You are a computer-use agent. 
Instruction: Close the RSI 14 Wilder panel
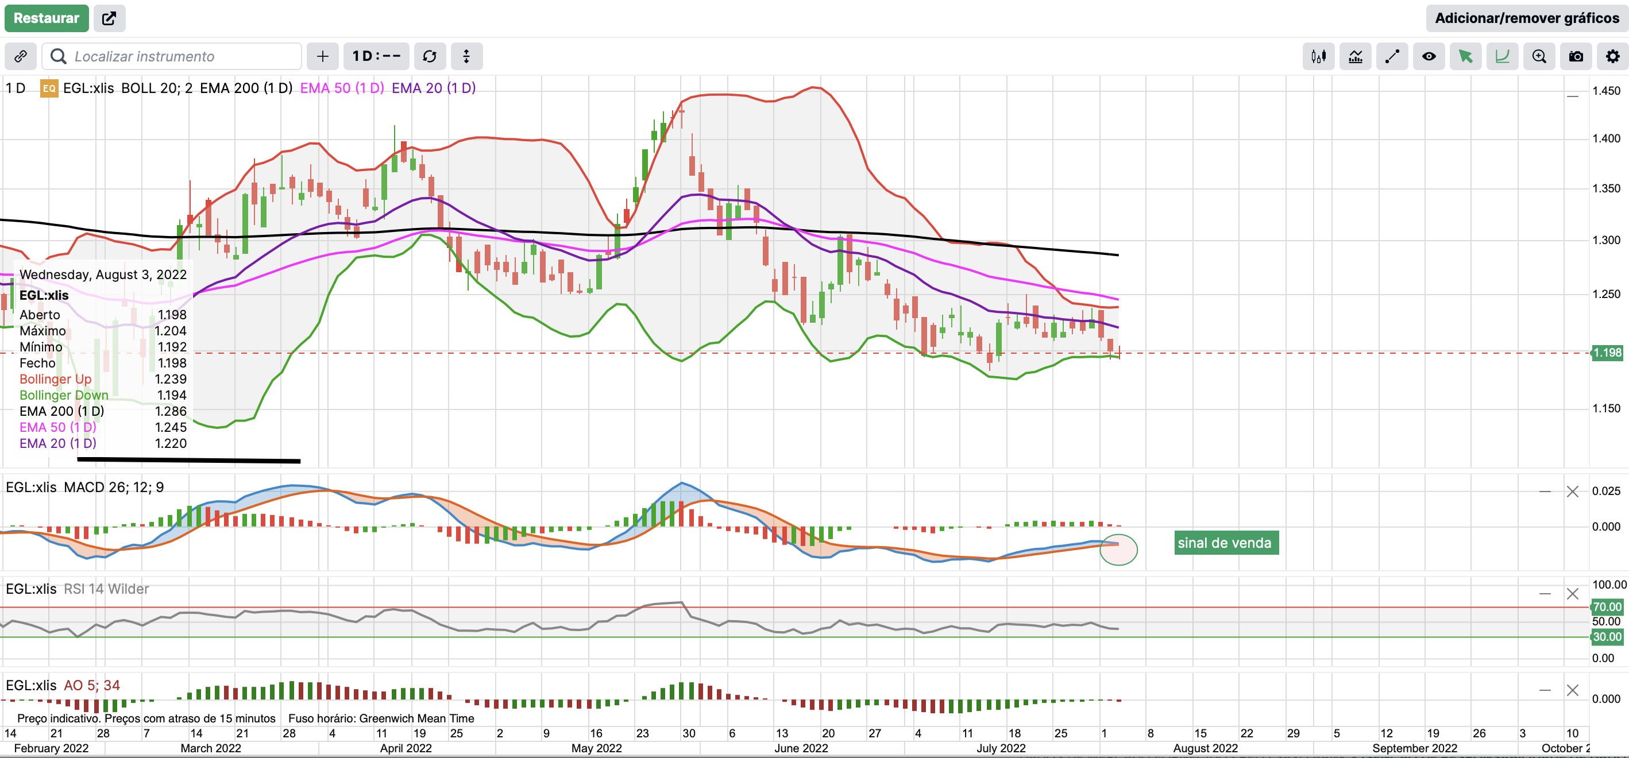[1572, 594]
